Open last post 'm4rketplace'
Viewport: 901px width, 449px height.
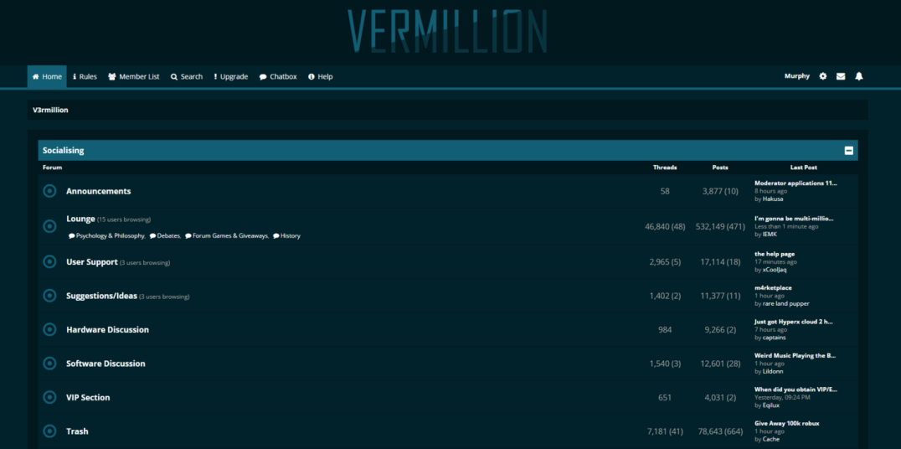pyautogui.click(x=774, y=287)
